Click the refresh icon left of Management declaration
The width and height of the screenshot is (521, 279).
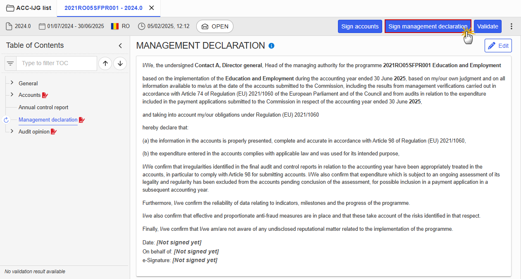click(6, 120)
